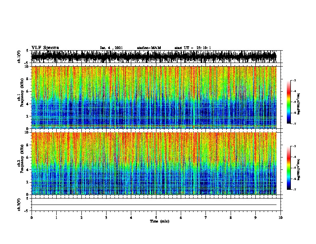Click time axis tick label "9"
This screenshot has width=316, height=244.
tap(255, 218)
